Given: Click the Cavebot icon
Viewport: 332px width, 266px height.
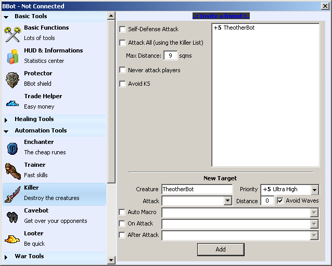Looking at the screenshot, I should point(12,217).
